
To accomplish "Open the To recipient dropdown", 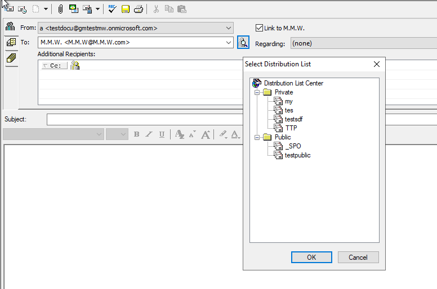I will click(x=229, y=43).
